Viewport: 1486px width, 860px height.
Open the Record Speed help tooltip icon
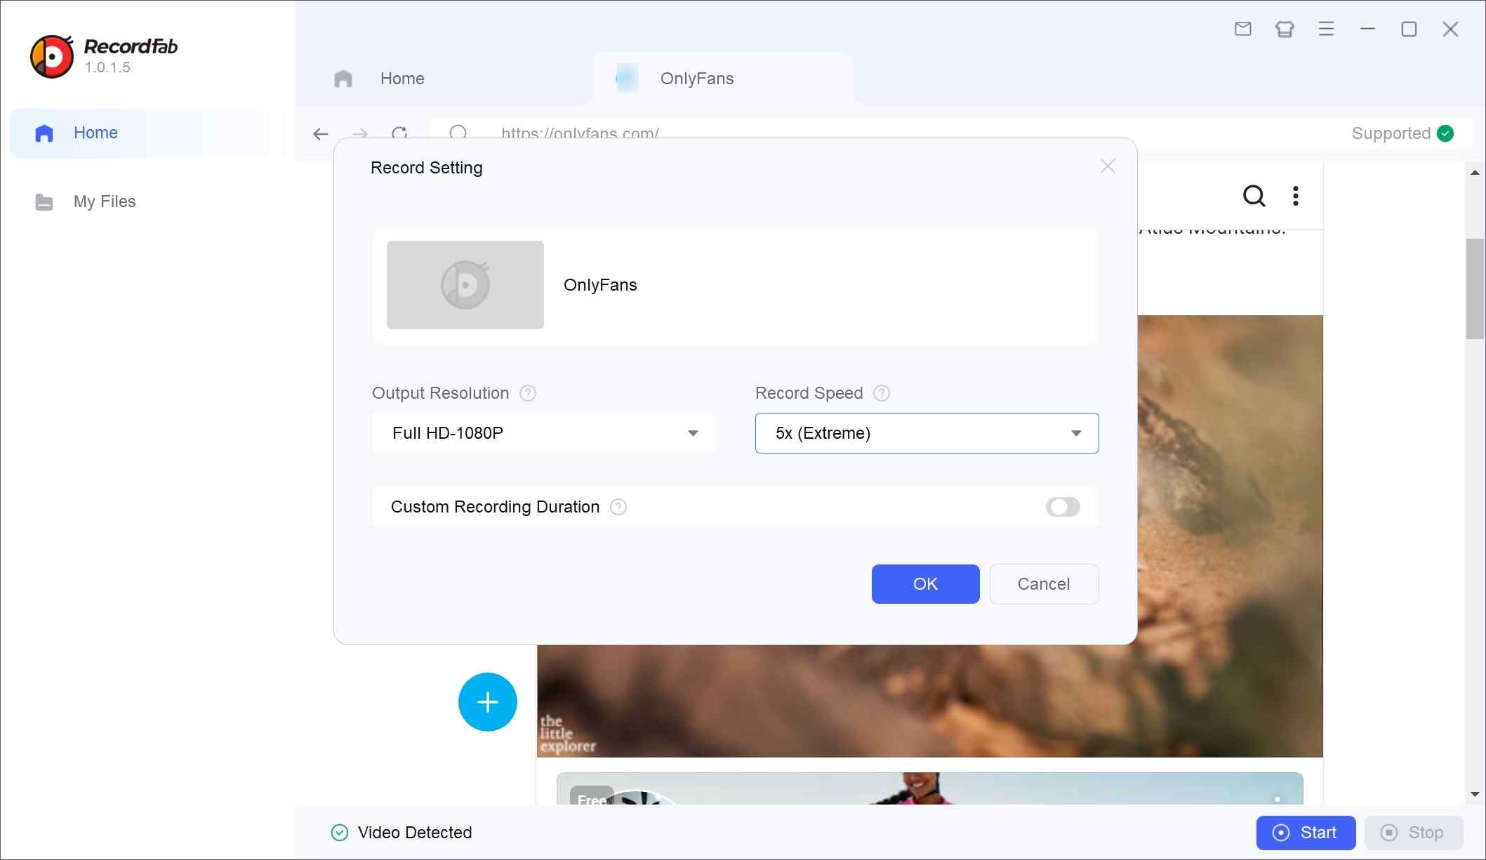(x=882, y=393)
